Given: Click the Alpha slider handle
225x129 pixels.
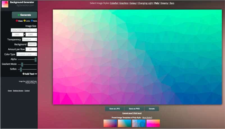Looking at the screenshot, I should (x=36, y=59).
